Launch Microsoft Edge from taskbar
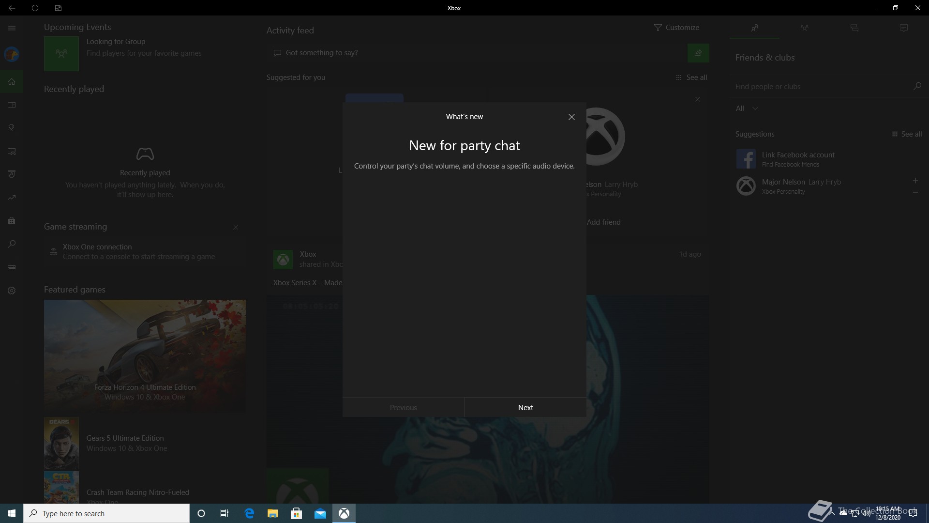Image resolution: width=929 pixels, height=523 pixels. pyautogui.click(x=249, y=513)
